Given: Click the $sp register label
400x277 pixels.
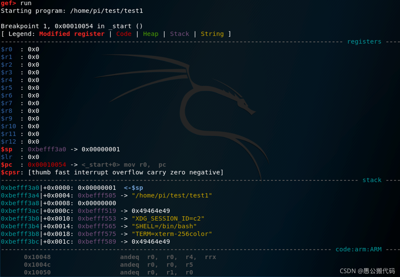Looking at the screenshot, I should (x=6, y=149).
